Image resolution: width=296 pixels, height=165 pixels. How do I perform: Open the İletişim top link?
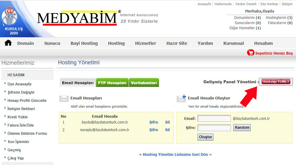[287, 4]
